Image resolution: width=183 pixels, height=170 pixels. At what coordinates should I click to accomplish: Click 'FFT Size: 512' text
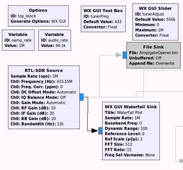click(x=118, y=144)
